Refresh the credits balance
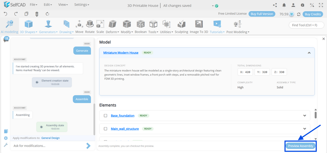The width and height of the screenshot is (327, 153). (x=299, y=14)
